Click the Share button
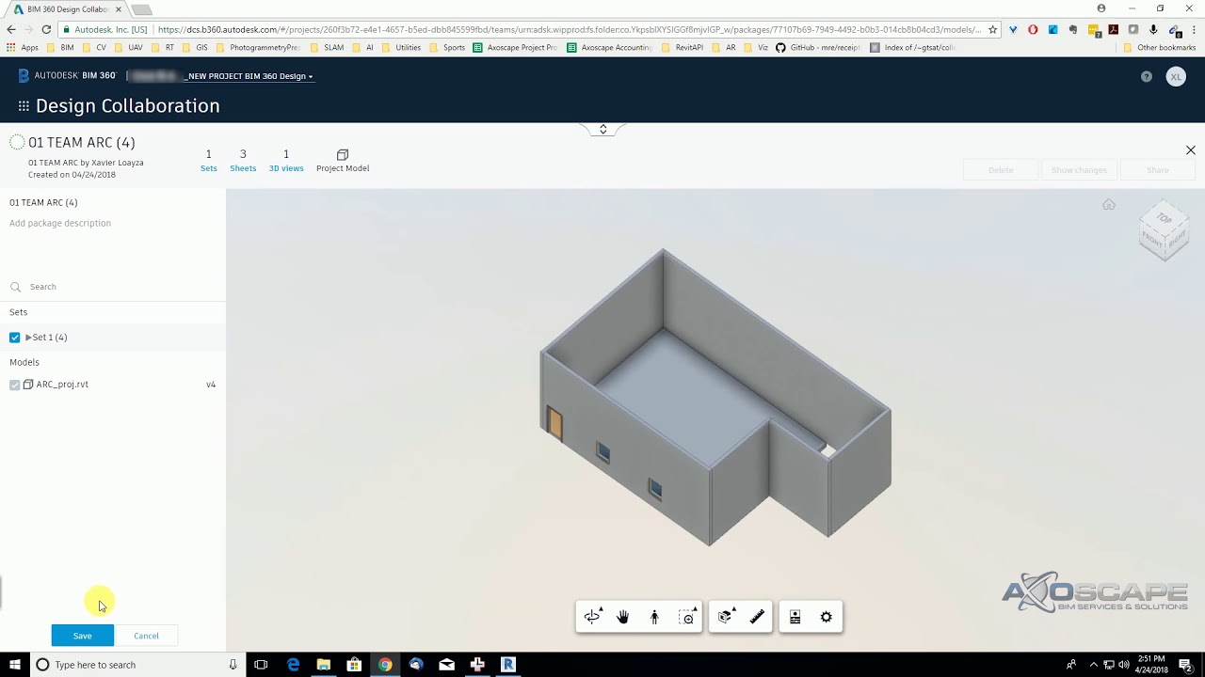 (x=1158, y=170)
